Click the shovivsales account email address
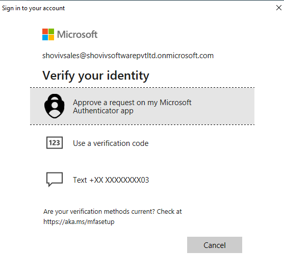This screenshot has height=275, width=284. tap(128, 56)
